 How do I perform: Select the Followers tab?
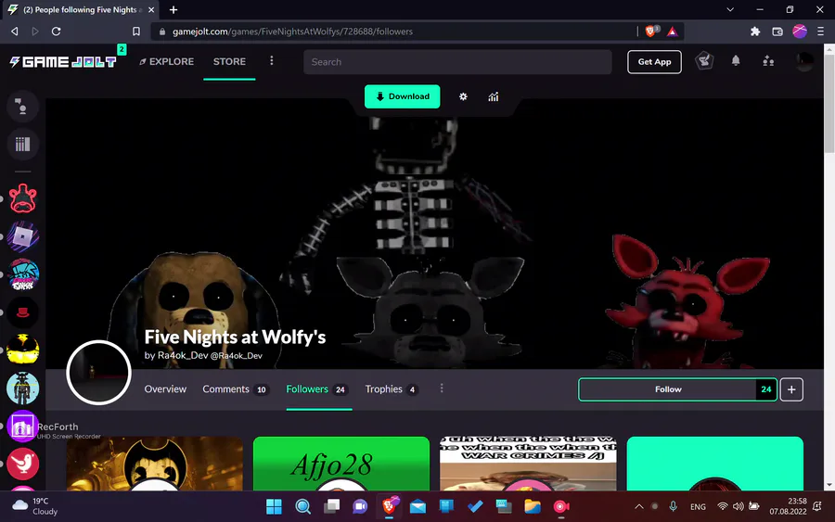click(x=317, y=389)
